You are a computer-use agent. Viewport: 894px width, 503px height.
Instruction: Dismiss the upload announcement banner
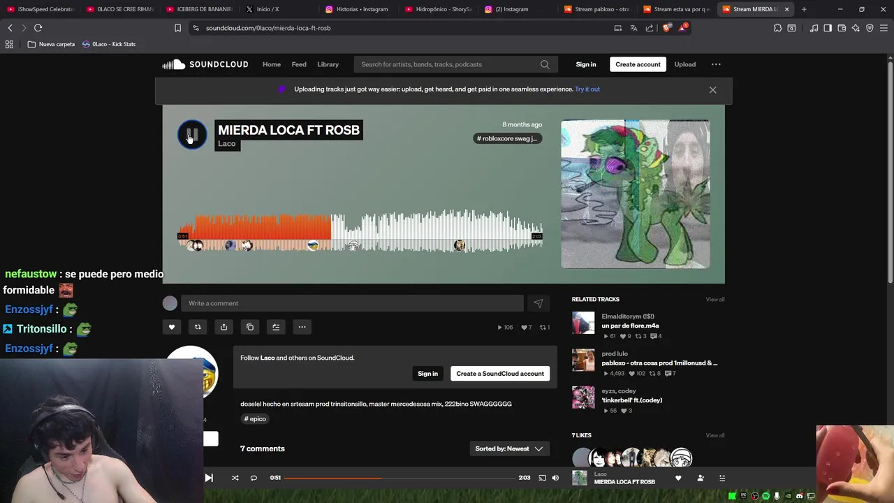point(712,89)
